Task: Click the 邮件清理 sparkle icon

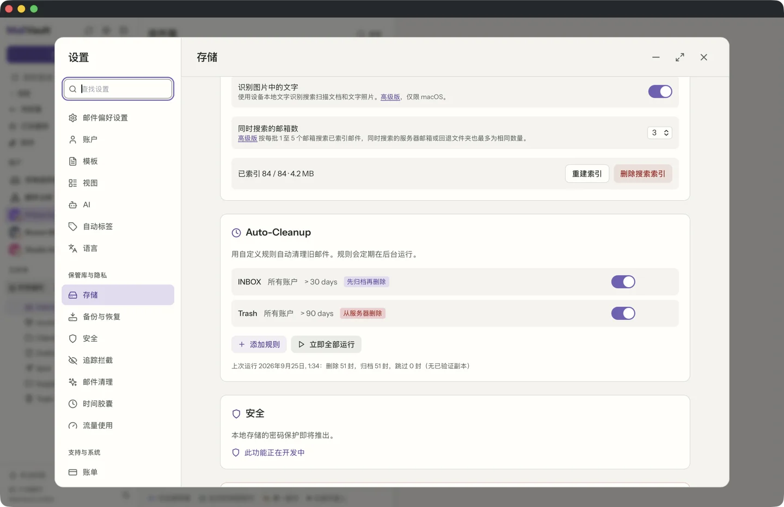Action: pos(73,382)
